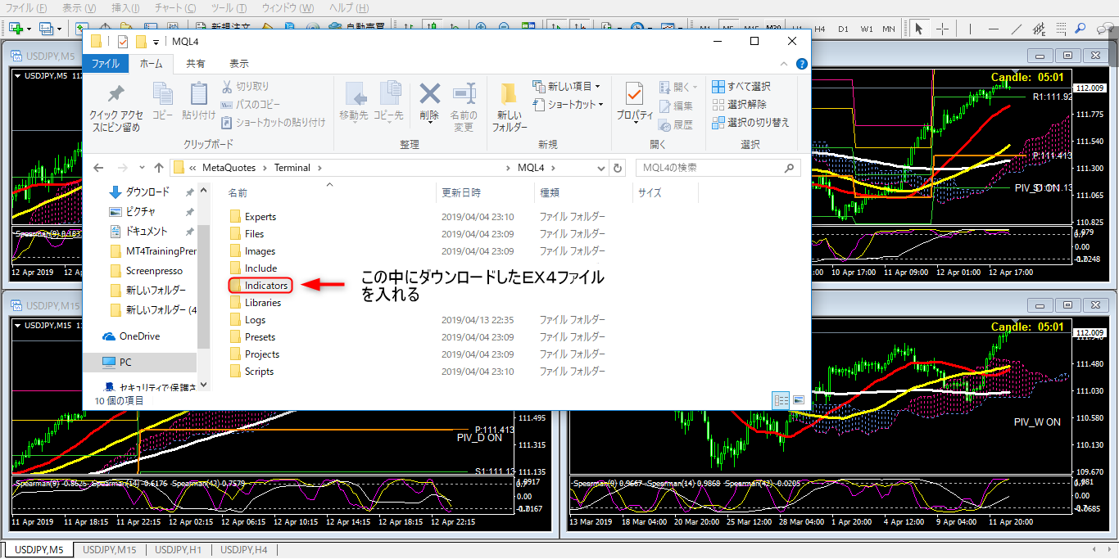Image resolution: width=1119 pixels, height=559 pixels.
Task: Click the MQL4の検索 search field
Action: pyautogui.click(x=711, y=168)
